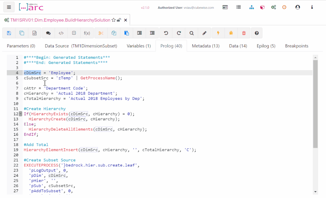Open the hamburger navigation menu
Viewport: 326px width, 198px height.
pos(9,7)
